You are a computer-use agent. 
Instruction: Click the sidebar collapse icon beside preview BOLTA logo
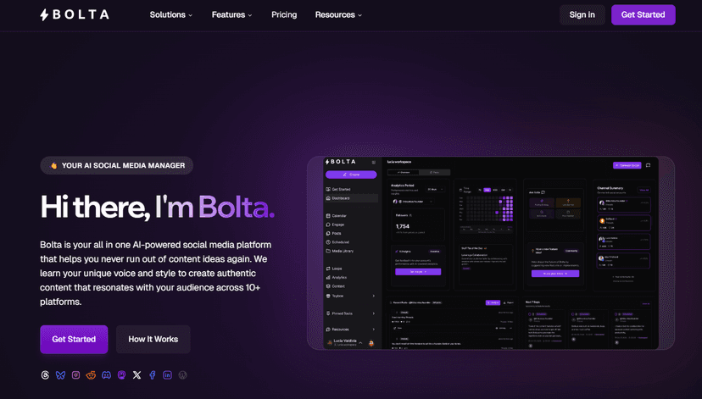coord(374,163)
